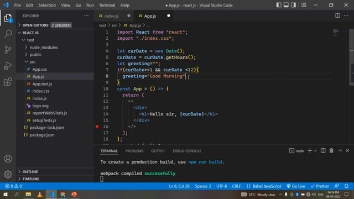Toggle secondary side bar layout button
Screen dimensions: 354x199
(293, 5)
